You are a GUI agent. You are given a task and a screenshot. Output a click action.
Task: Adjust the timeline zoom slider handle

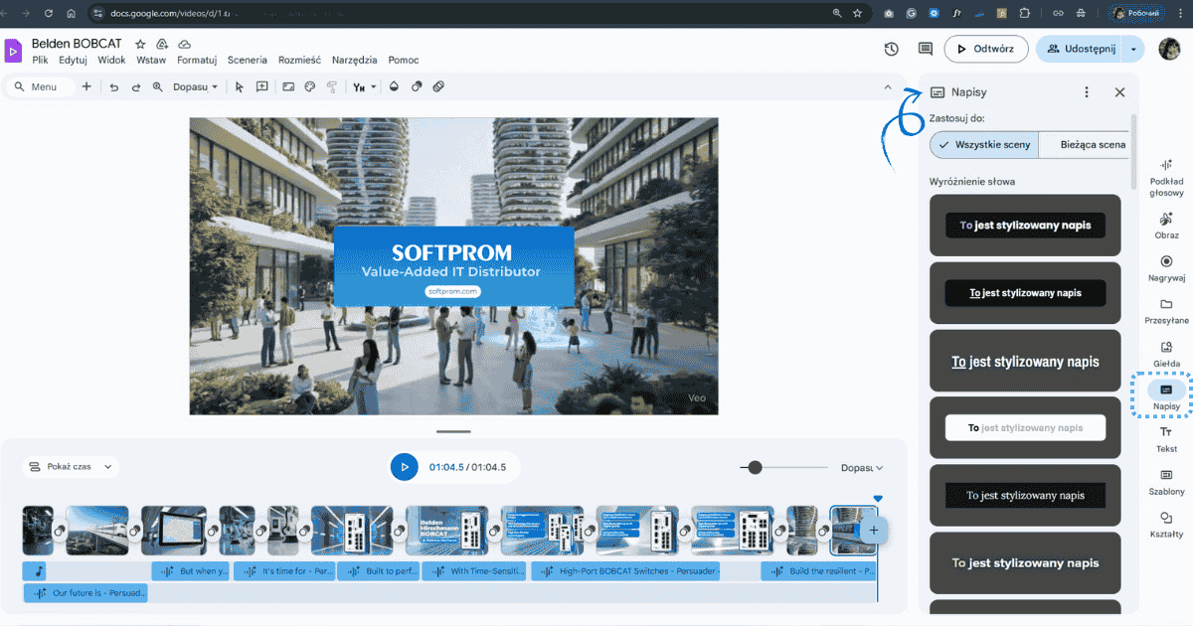[x=756, y=467]
